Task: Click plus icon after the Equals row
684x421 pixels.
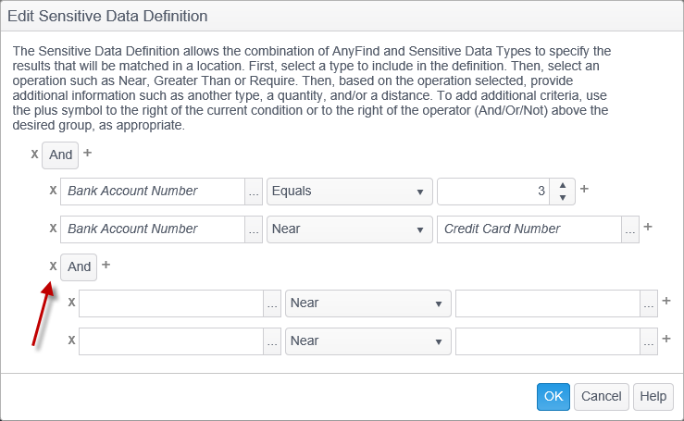Action: [x=584, y=190]
